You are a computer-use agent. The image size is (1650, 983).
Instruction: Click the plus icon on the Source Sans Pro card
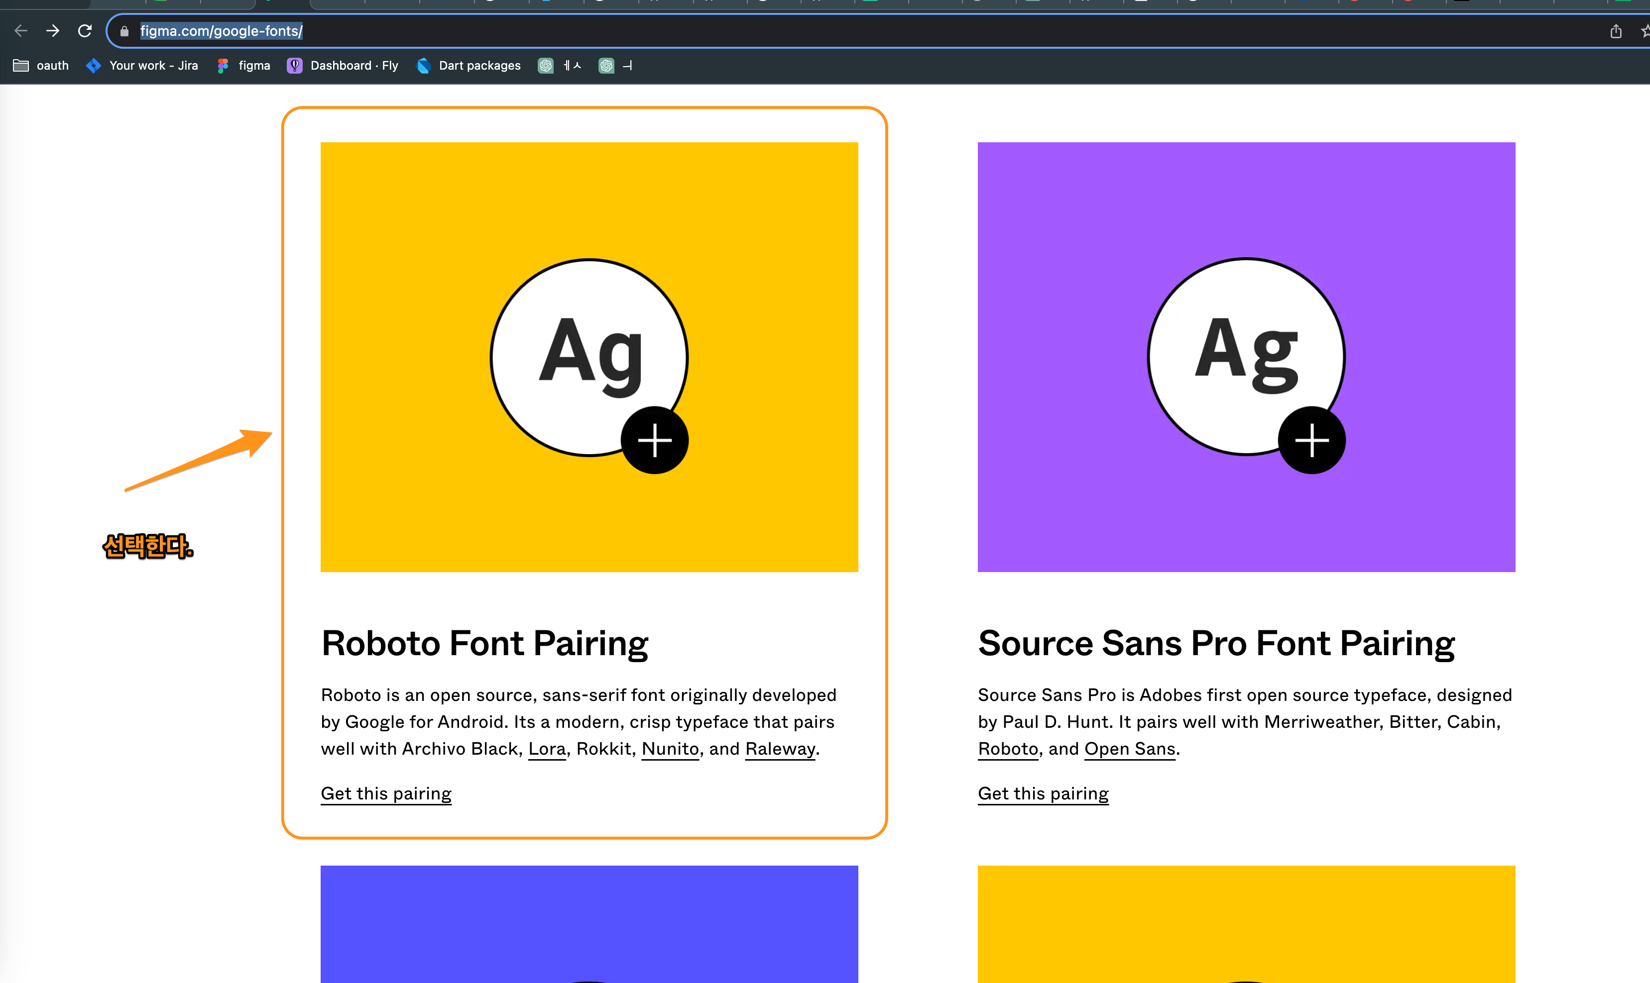[x=1311, y=440]
